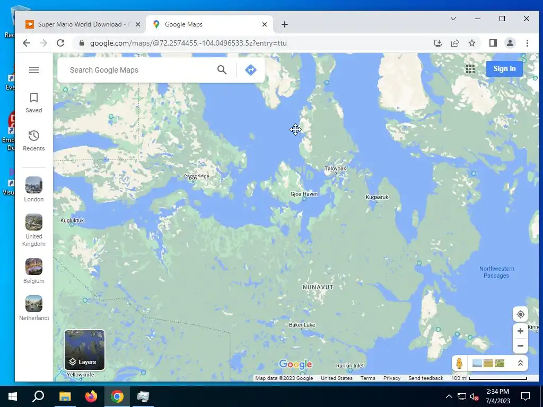Click the Rankin Inlet place label
Image resolution: width=543 pixels, height=407 pixels.
(x=350, y=366)
